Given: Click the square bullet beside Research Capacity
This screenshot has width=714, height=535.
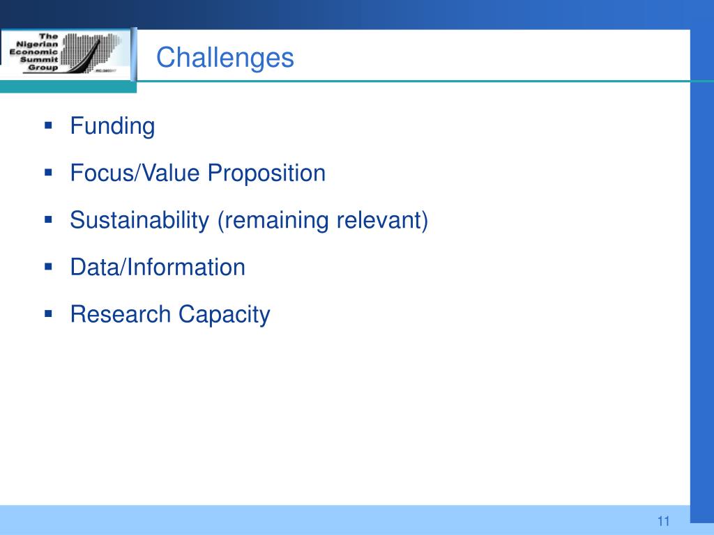Looking at the screenshot, I should pyautogui.click(x=49, y=313).
